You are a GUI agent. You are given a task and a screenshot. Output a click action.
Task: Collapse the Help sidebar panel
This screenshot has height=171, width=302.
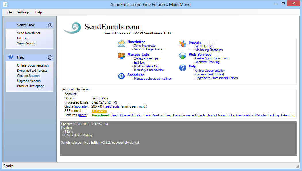(50, 57)
